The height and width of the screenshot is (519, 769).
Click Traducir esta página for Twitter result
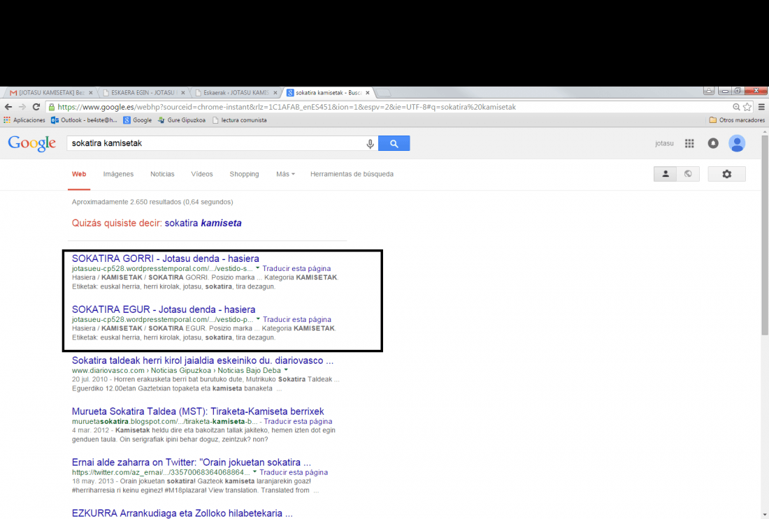click(294, 472)
